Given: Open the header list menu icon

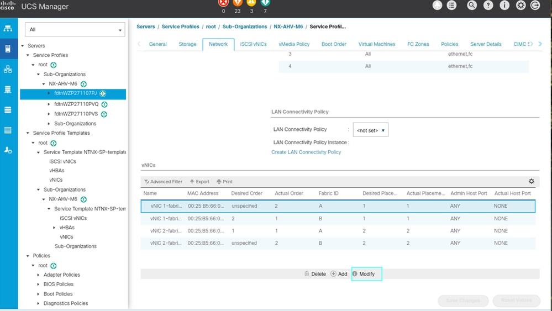Looking at the screenshot, I should (x=451, y=6).
